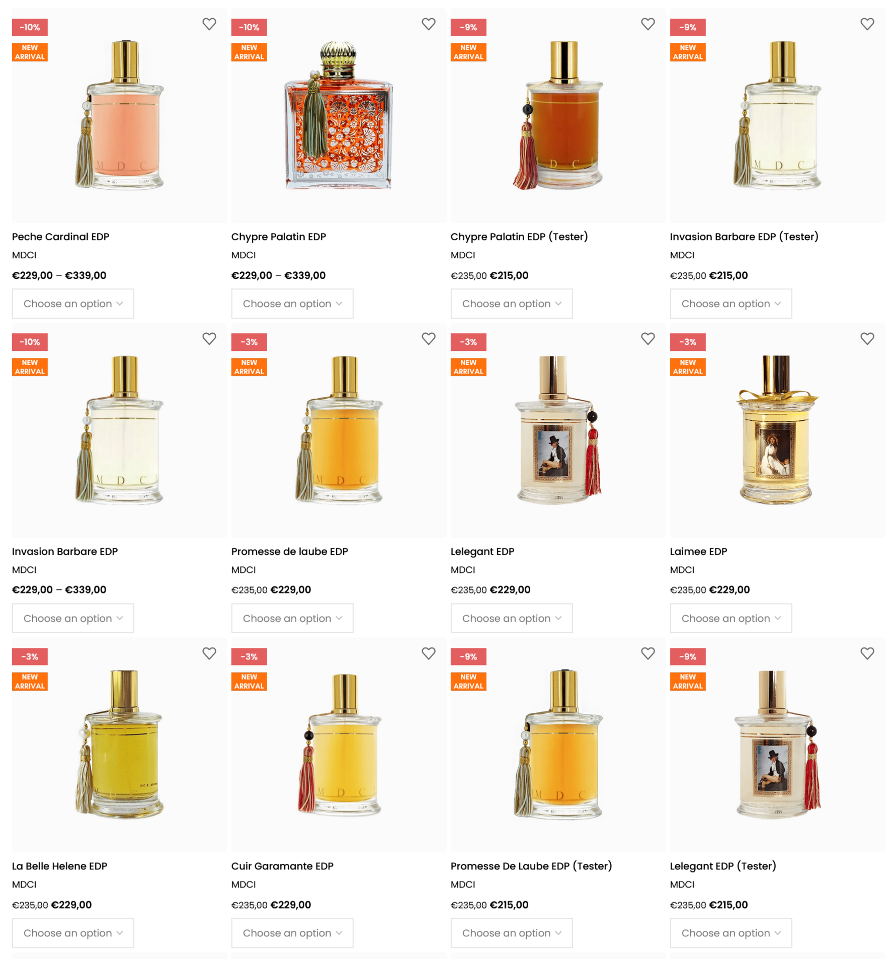Toggle wishlist heart for Lelegant EDP (Tester)
Viewport: 888px width, 959px height.
(x=867, y=653)
